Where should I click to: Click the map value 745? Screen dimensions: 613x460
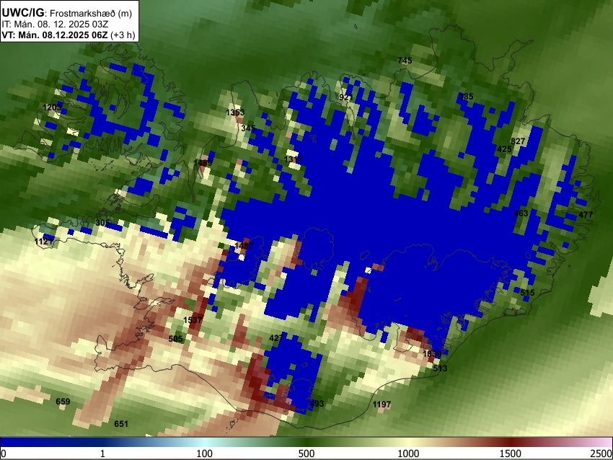(x=405, y=61)
